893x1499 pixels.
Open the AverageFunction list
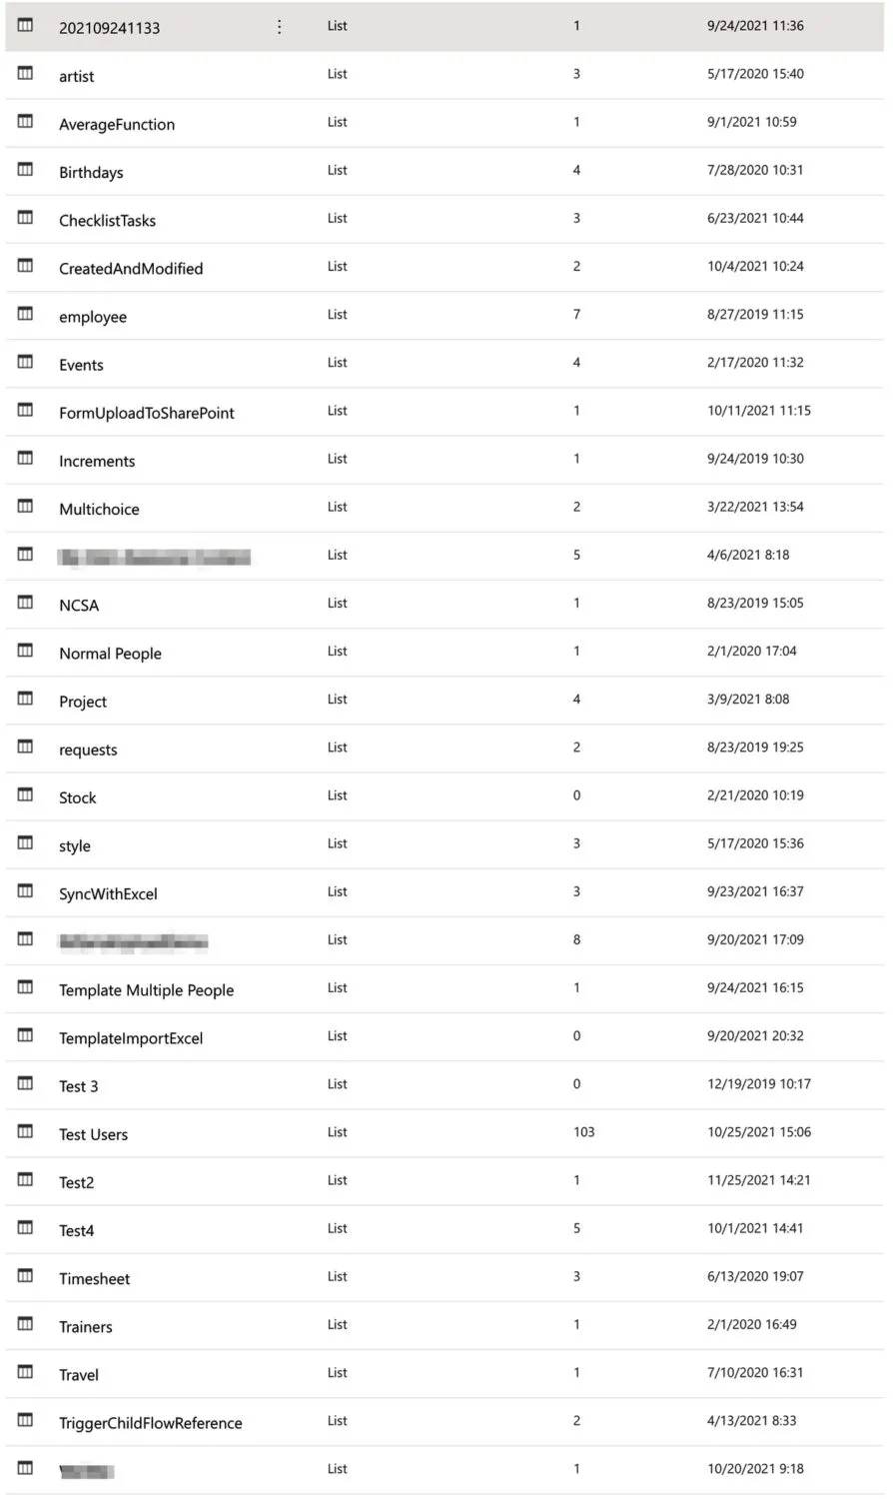pyautogui.click(x=117, y=125)
